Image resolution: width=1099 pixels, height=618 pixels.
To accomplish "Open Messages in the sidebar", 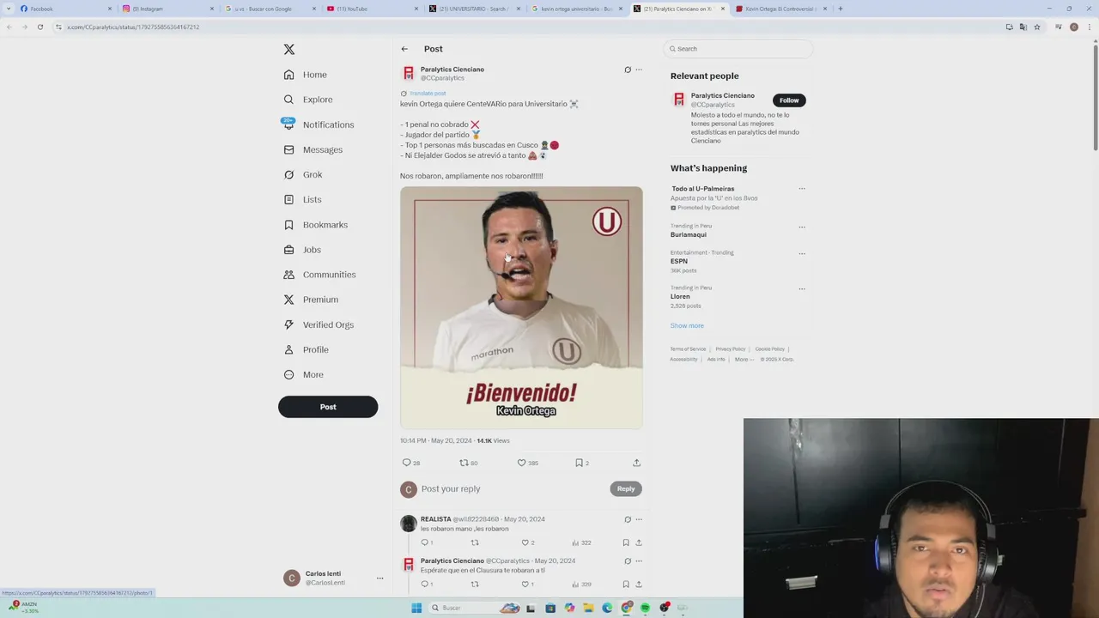I will (313, 149).
